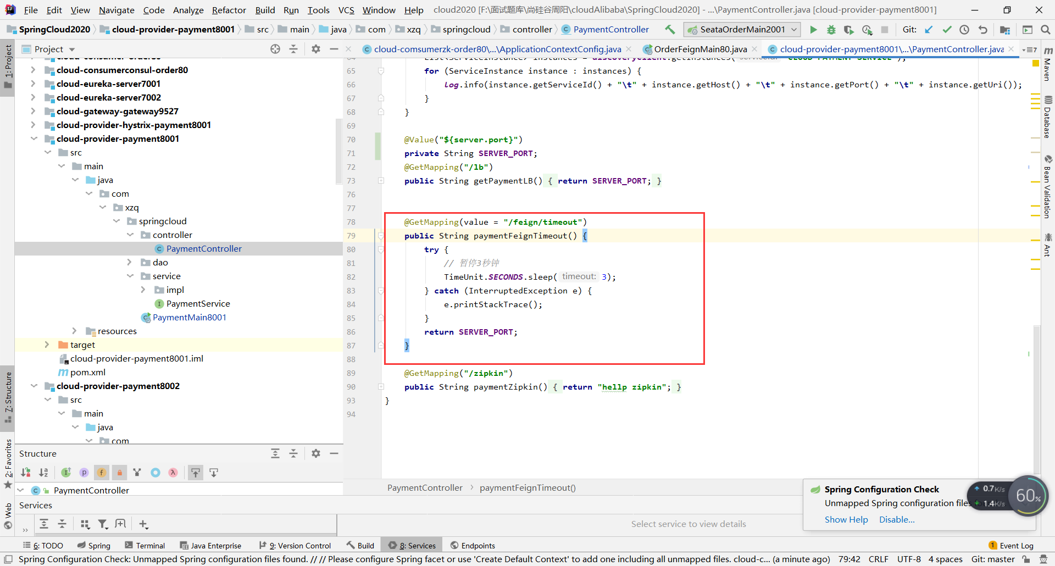Open the SeataOrderMain2001 run configuration dropdown
The height and width of the screenshot is (566, 1055).
(x=742, y=30)
